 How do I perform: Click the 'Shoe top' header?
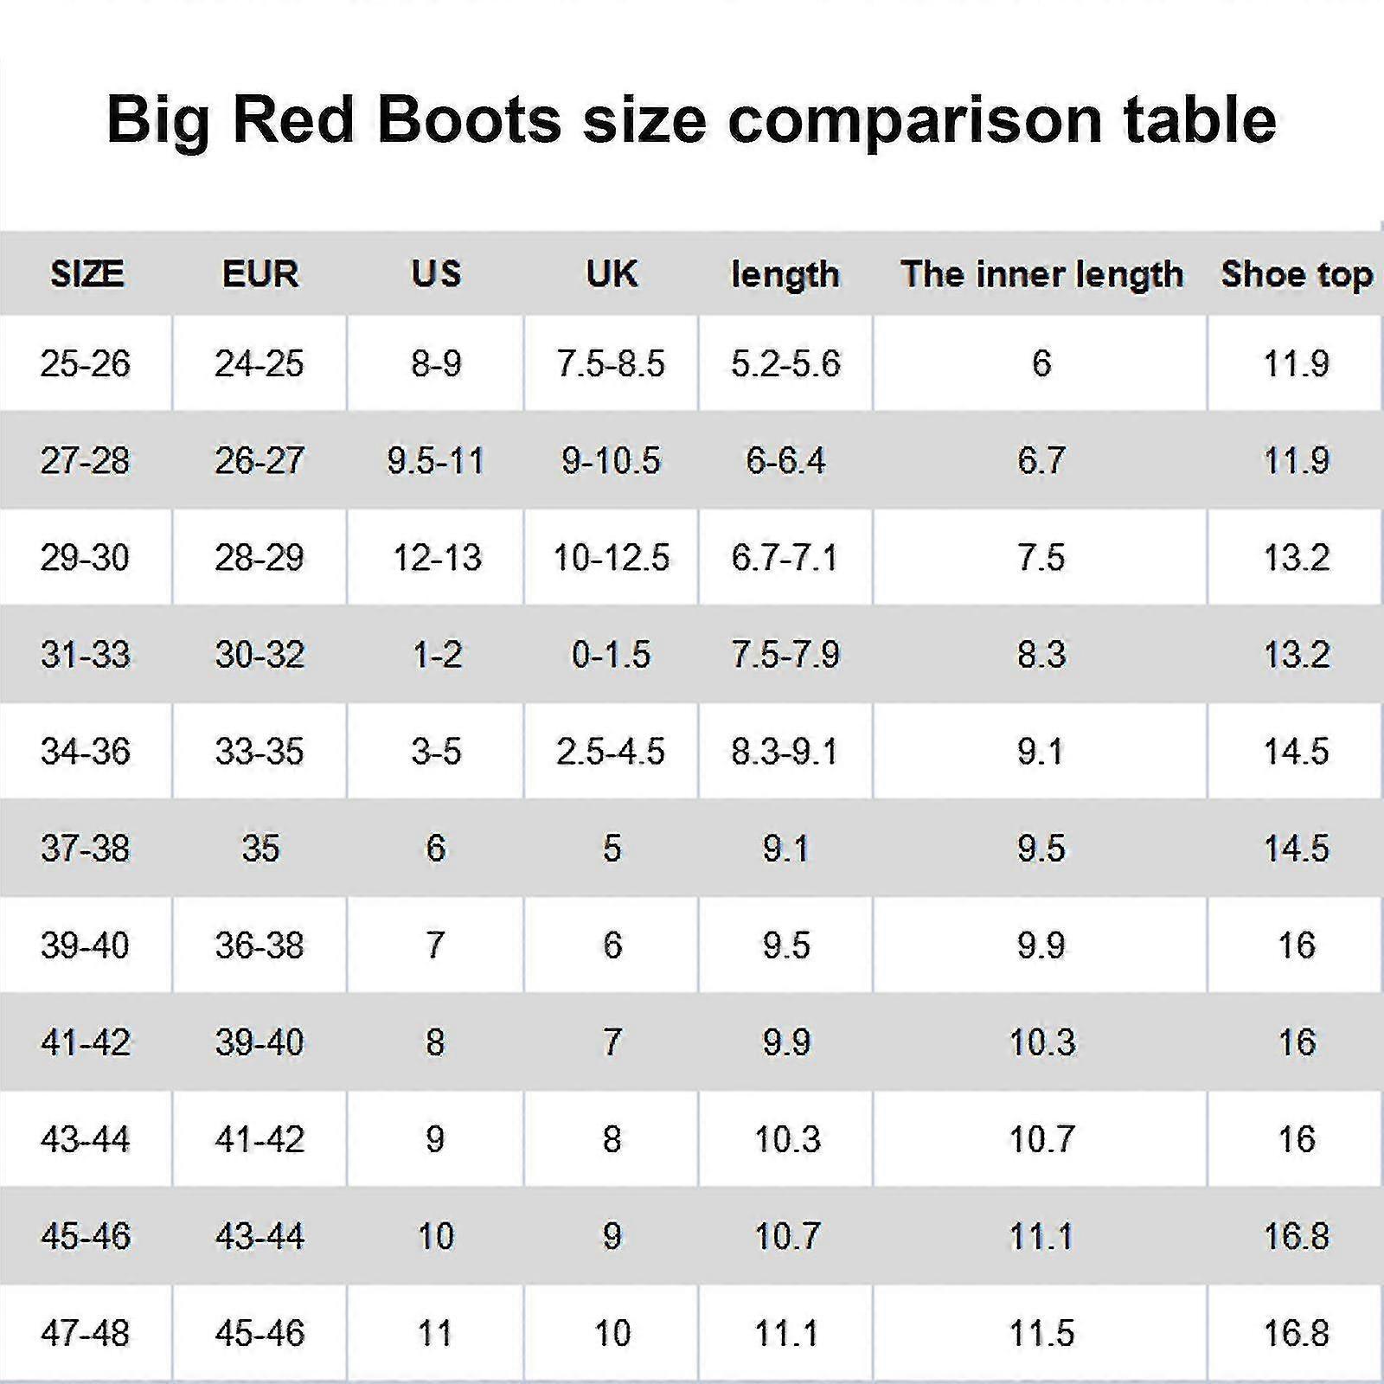1297,274
